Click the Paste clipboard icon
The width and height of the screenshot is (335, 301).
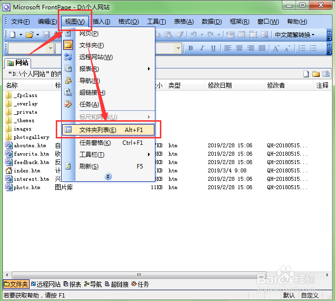pos(168,34)
